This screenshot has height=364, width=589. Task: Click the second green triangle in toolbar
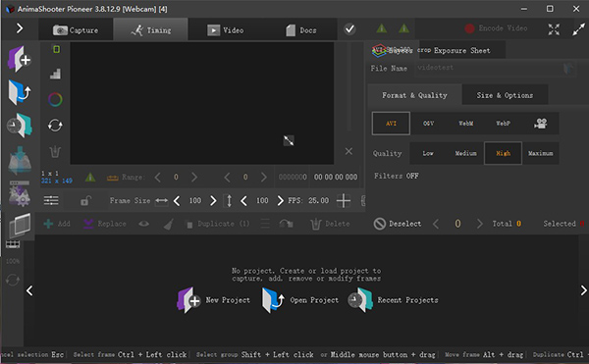click(404, 28)
